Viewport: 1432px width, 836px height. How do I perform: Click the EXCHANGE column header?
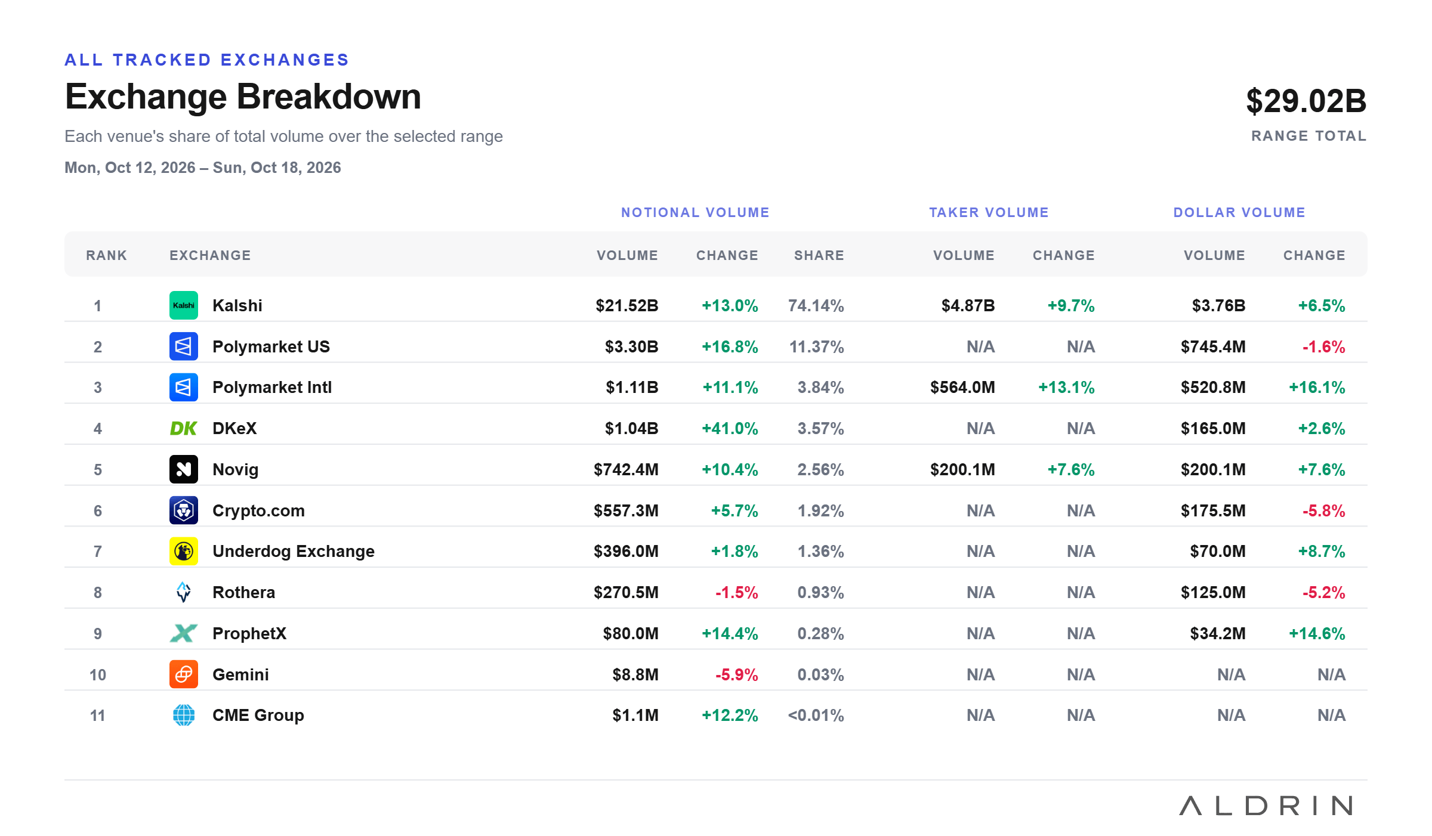210,255
